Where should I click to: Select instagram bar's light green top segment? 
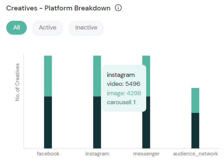pos(97,75)
